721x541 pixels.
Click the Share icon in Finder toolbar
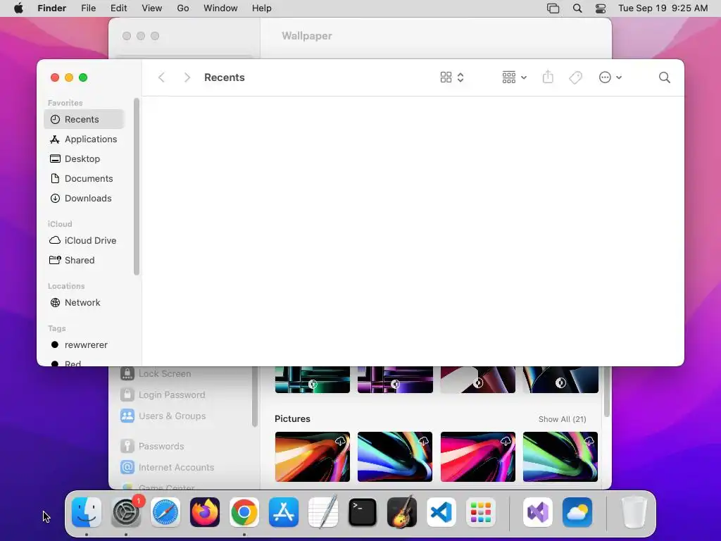548,77
